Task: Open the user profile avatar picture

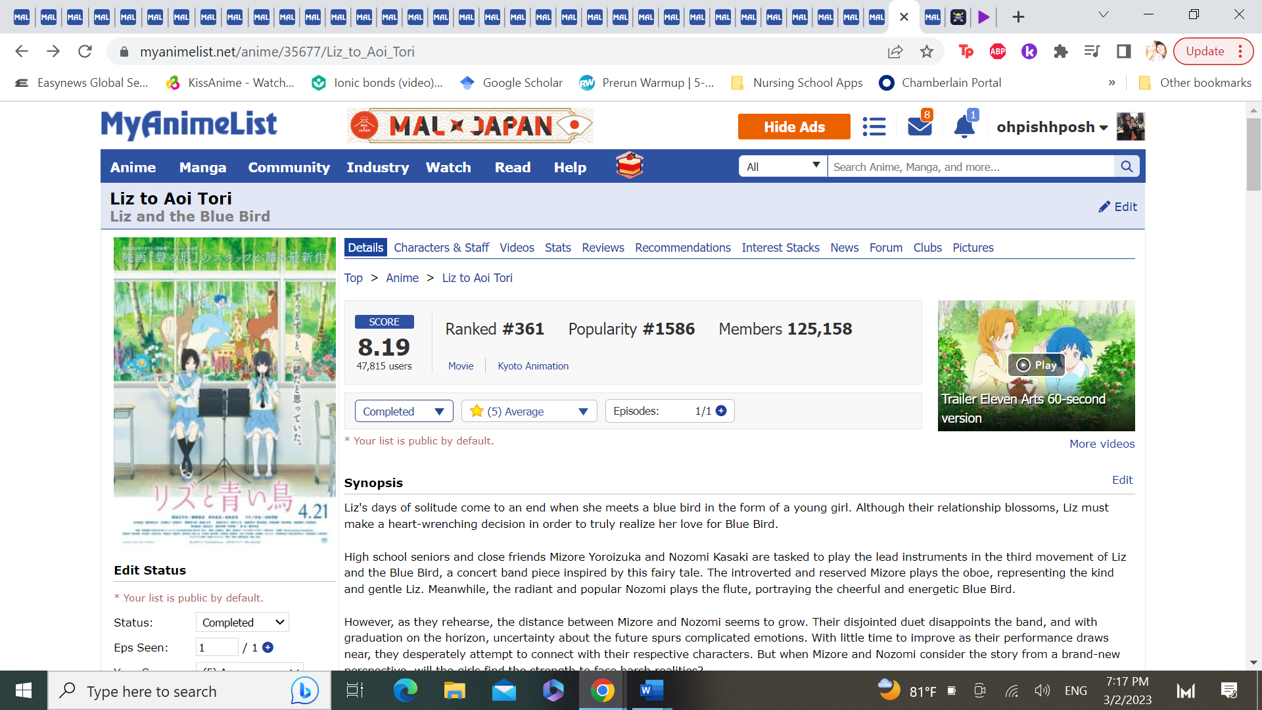Action: pyautogui.click(x=1131, y=126)
